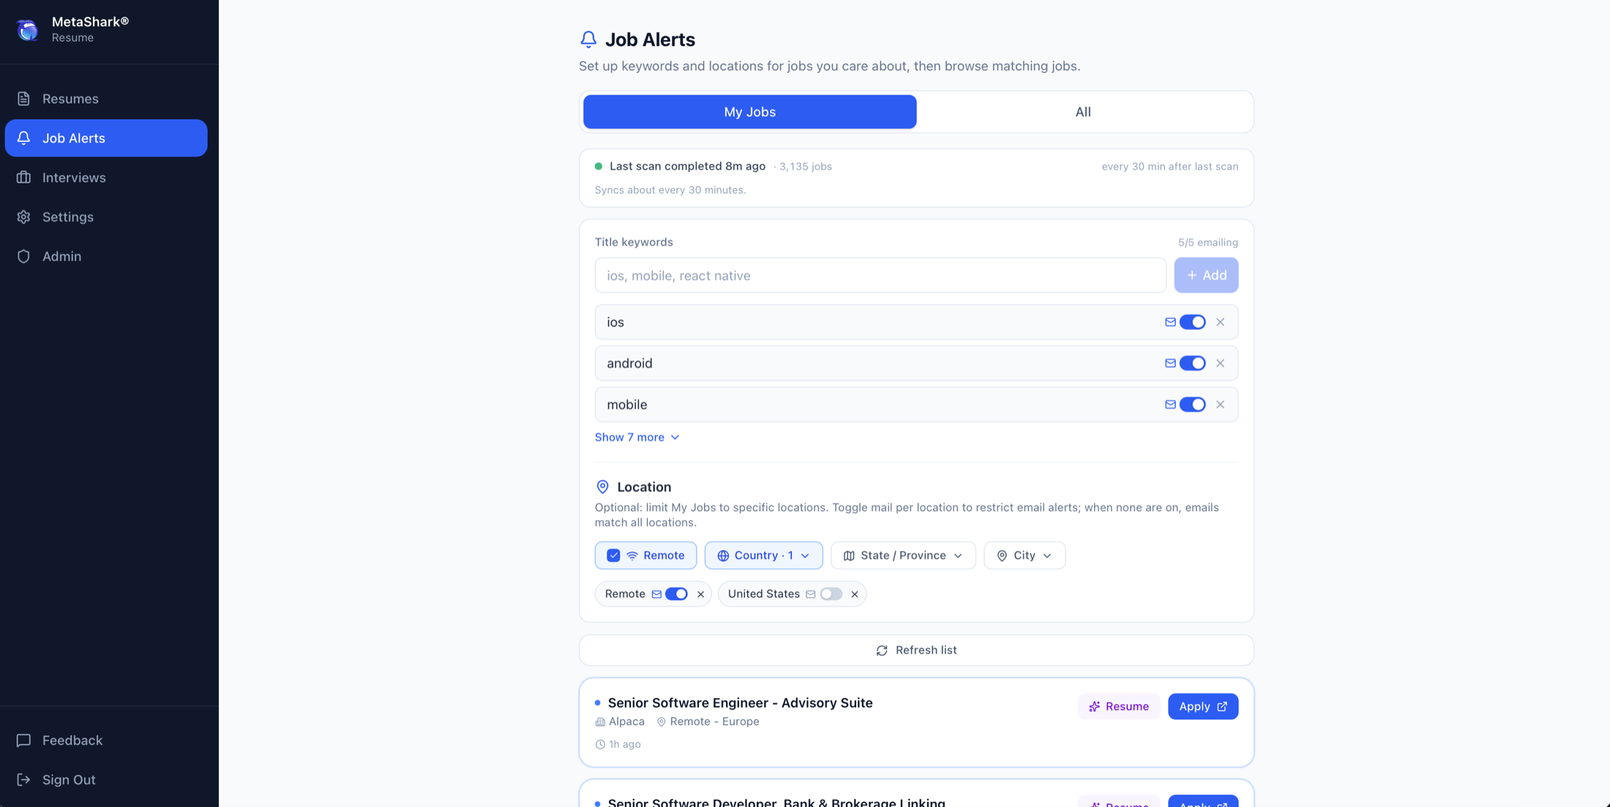The width and height of the screenshot is (1610, 807).
Task: Click the green scan status dot
Action: tap(599, 166)
